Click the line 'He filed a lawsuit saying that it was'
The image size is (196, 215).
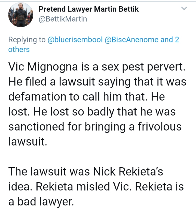97,82
